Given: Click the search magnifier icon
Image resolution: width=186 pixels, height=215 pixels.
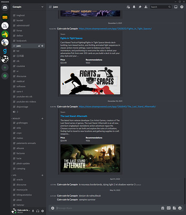Looking at the screenshot, I should click(x=169, y=7).
